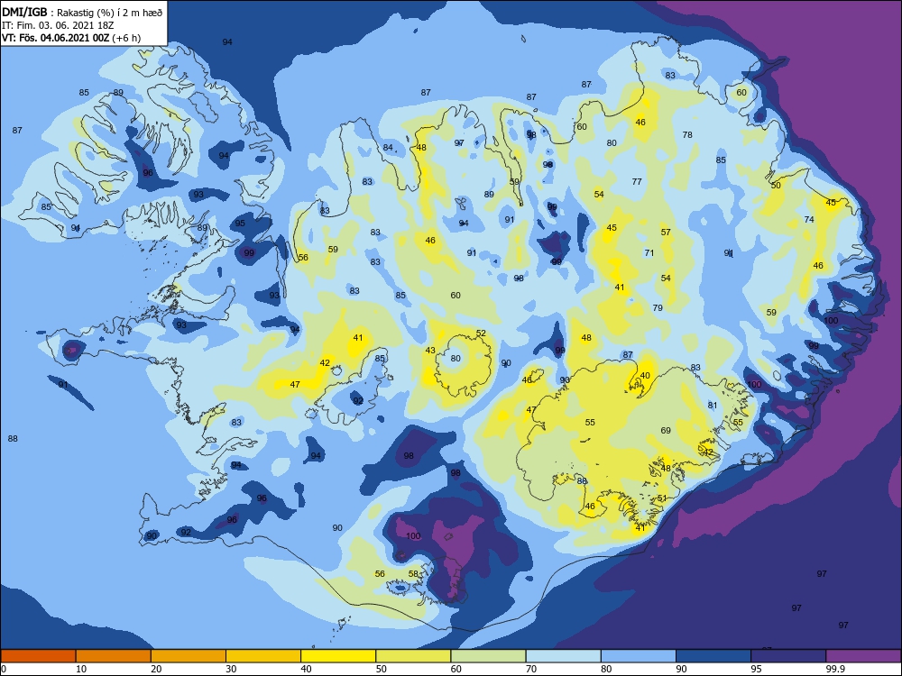Click the humidity value '95' in the west

240,224
